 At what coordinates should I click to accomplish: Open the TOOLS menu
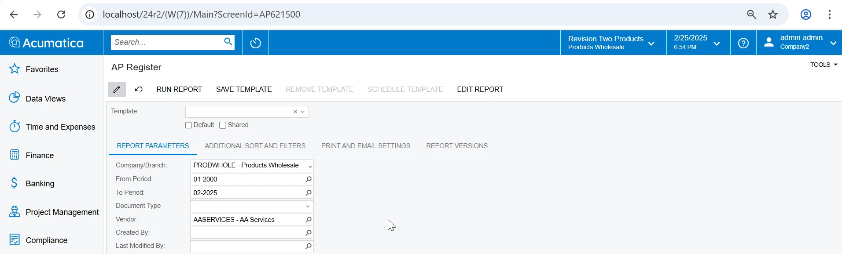tap(824, 65)
